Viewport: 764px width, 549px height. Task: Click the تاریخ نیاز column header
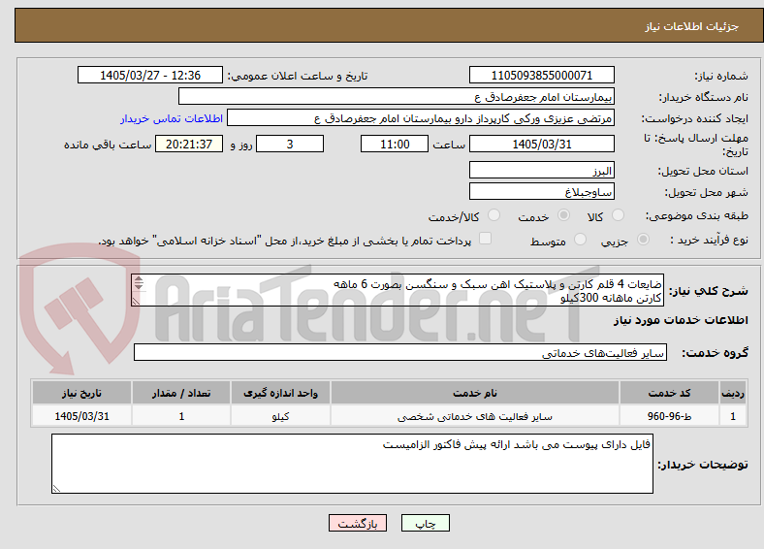pos(81,393)
